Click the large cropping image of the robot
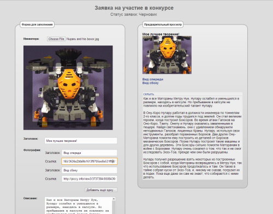273x214 pixels. point(68,88)
